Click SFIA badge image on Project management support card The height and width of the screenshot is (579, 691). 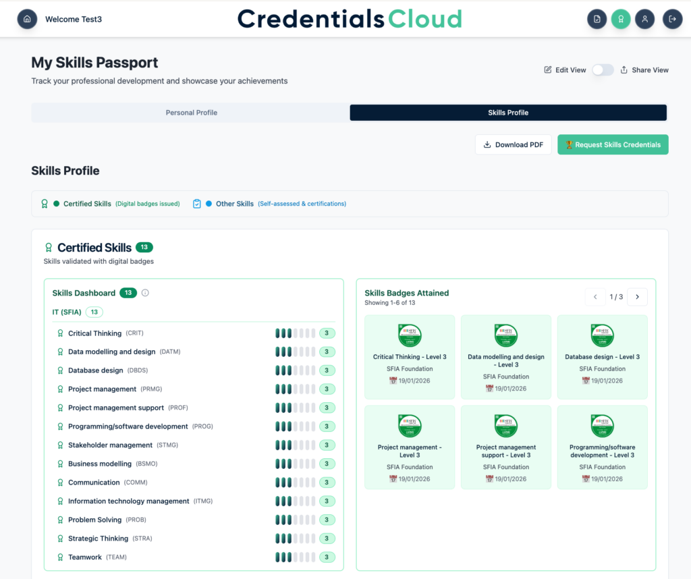pyautogui.click(x=506, y=426)
